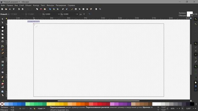The image size is (198, 111).
Task: Select the Spiral tool
Action: (2, 41)
